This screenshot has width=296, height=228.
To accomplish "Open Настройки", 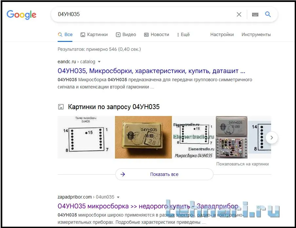I will coord(222,35).
